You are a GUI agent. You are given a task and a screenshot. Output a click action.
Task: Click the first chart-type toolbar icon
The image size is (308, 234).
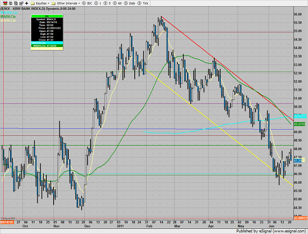click(5, 3)
